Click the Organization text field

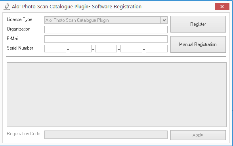(106, 29)
